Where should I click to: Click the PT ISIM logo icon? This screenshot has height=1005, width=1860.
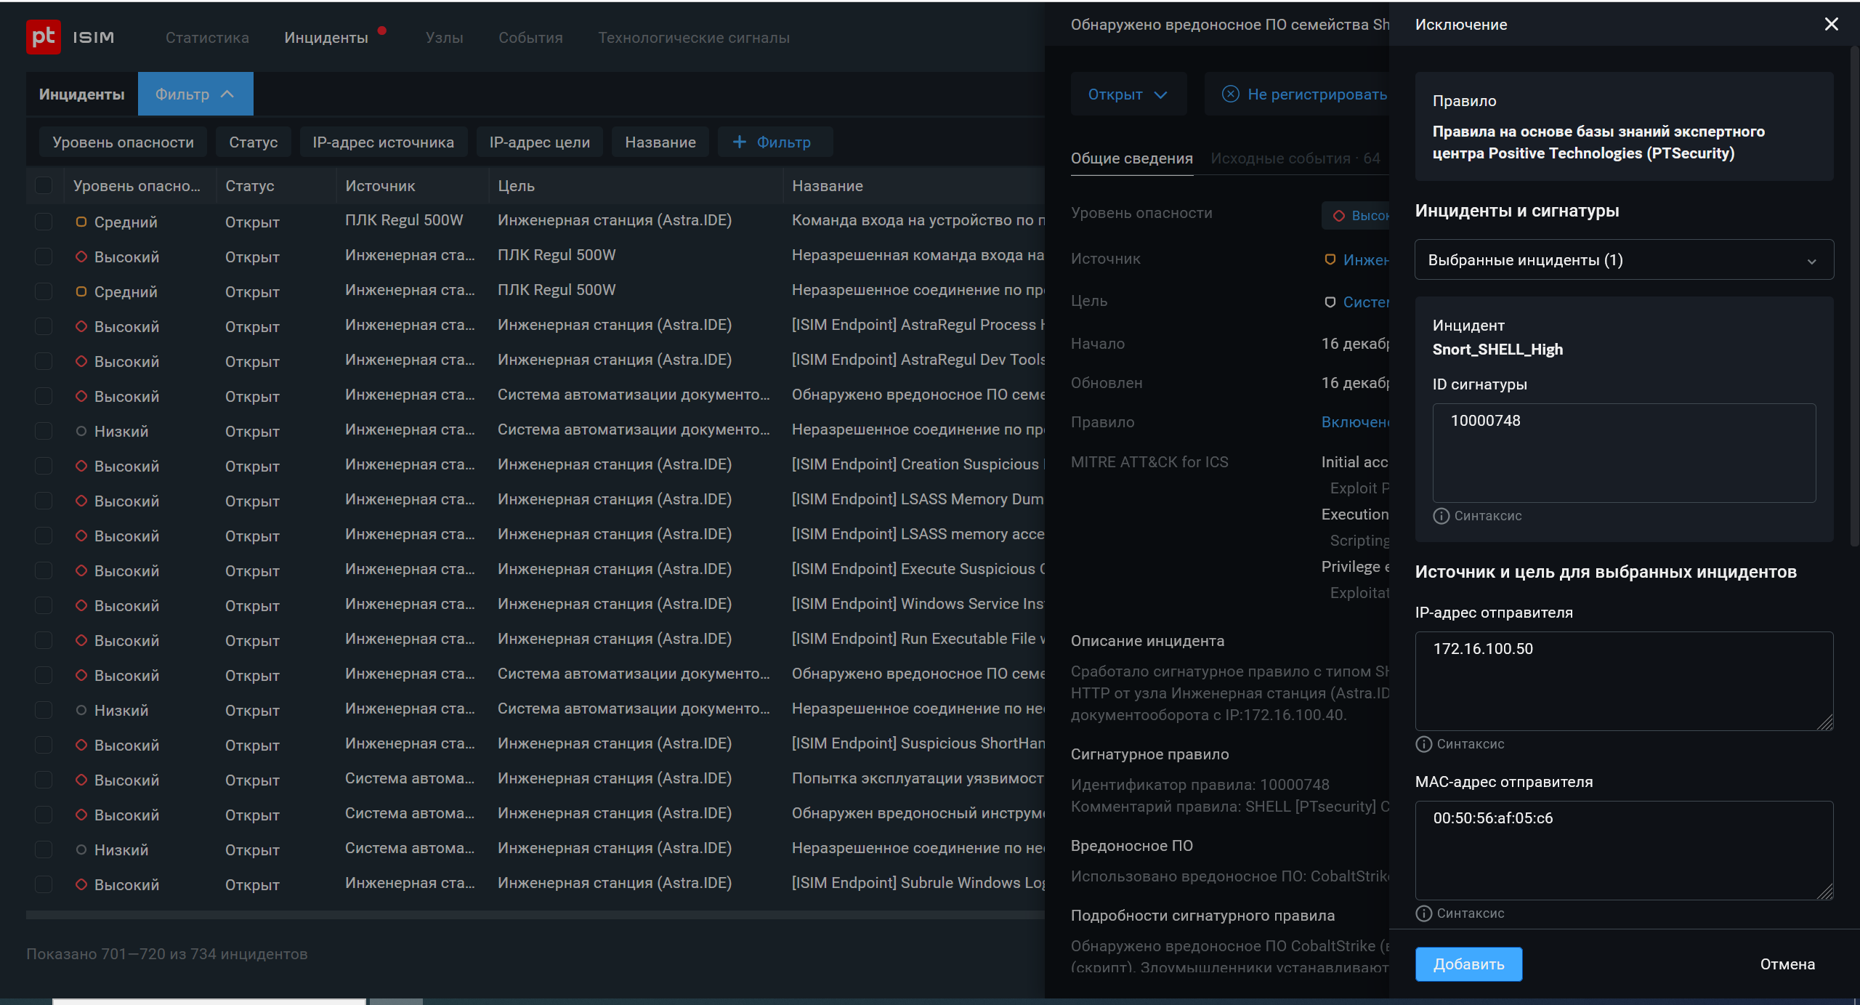point(43,36)
